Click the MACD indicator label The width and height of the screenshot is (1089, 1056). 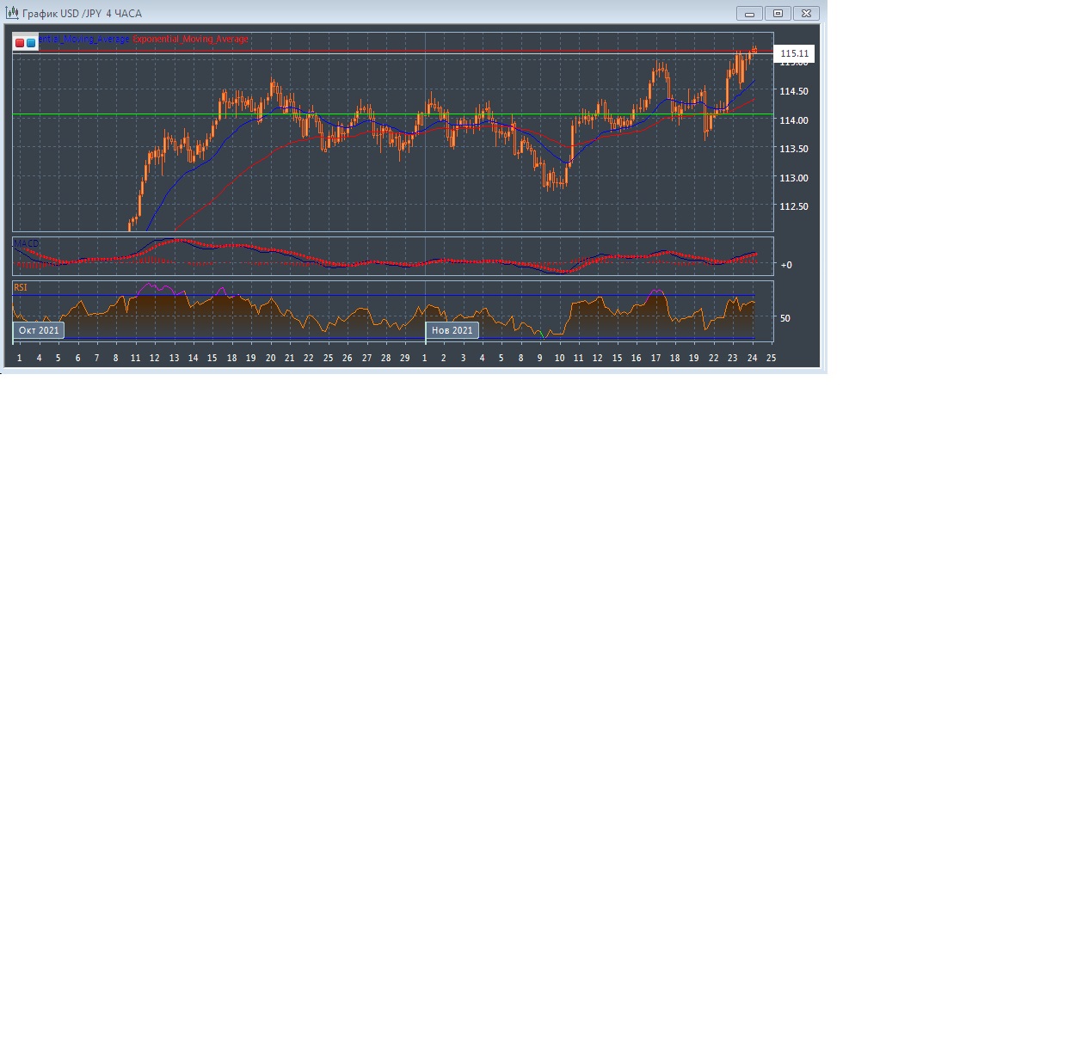(26, 244)
